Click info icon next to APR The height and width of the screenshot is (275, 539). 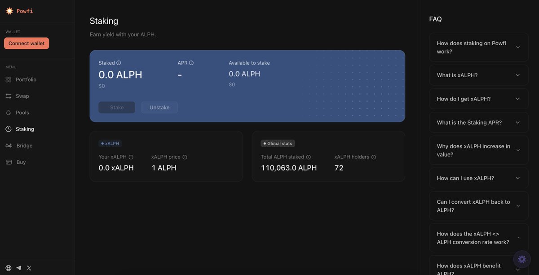[191, 63]
